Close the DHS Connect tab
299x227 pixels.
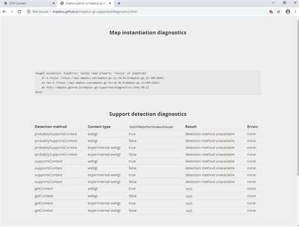coord(54,3)
